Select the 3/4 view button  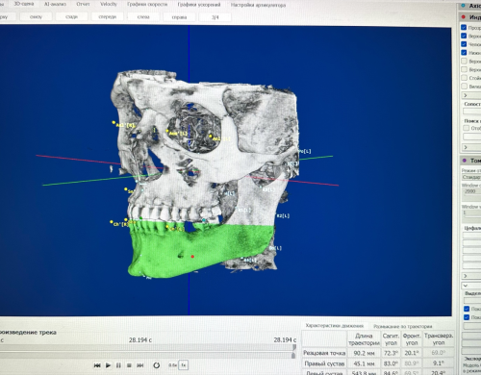point(215,17)
